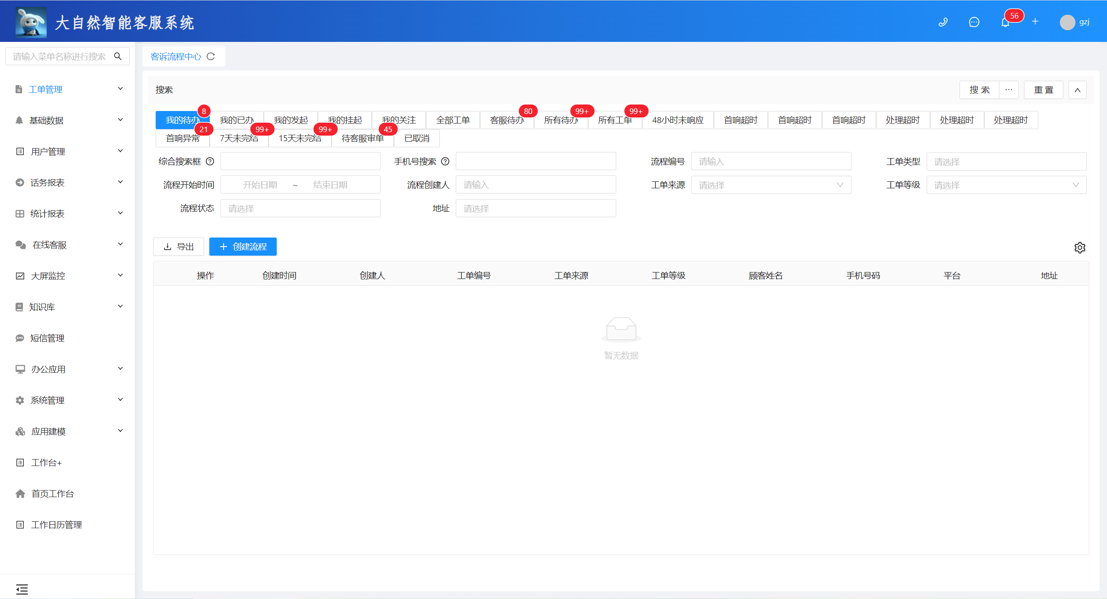Click the 用户管理 sidebar icon
1107x599 pixels.
coord(20,152)
